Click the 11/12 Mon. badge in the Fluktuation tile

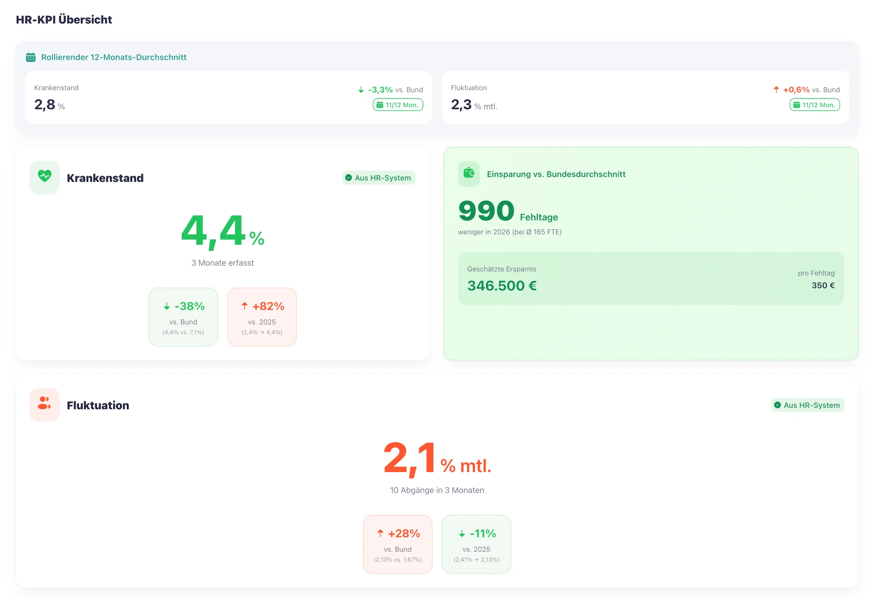[x=815, y=105]
